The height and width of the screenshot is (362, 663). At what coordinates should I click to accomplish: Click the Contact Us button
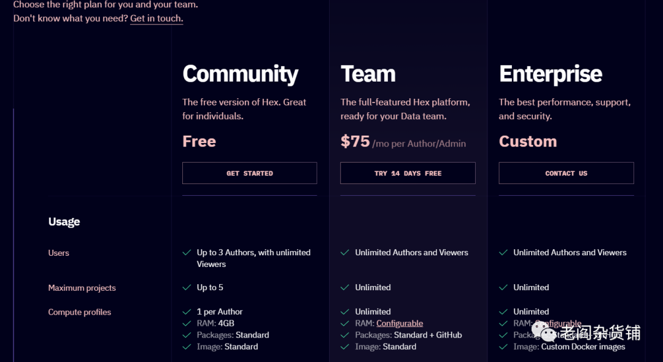click(x=566, y=173)
